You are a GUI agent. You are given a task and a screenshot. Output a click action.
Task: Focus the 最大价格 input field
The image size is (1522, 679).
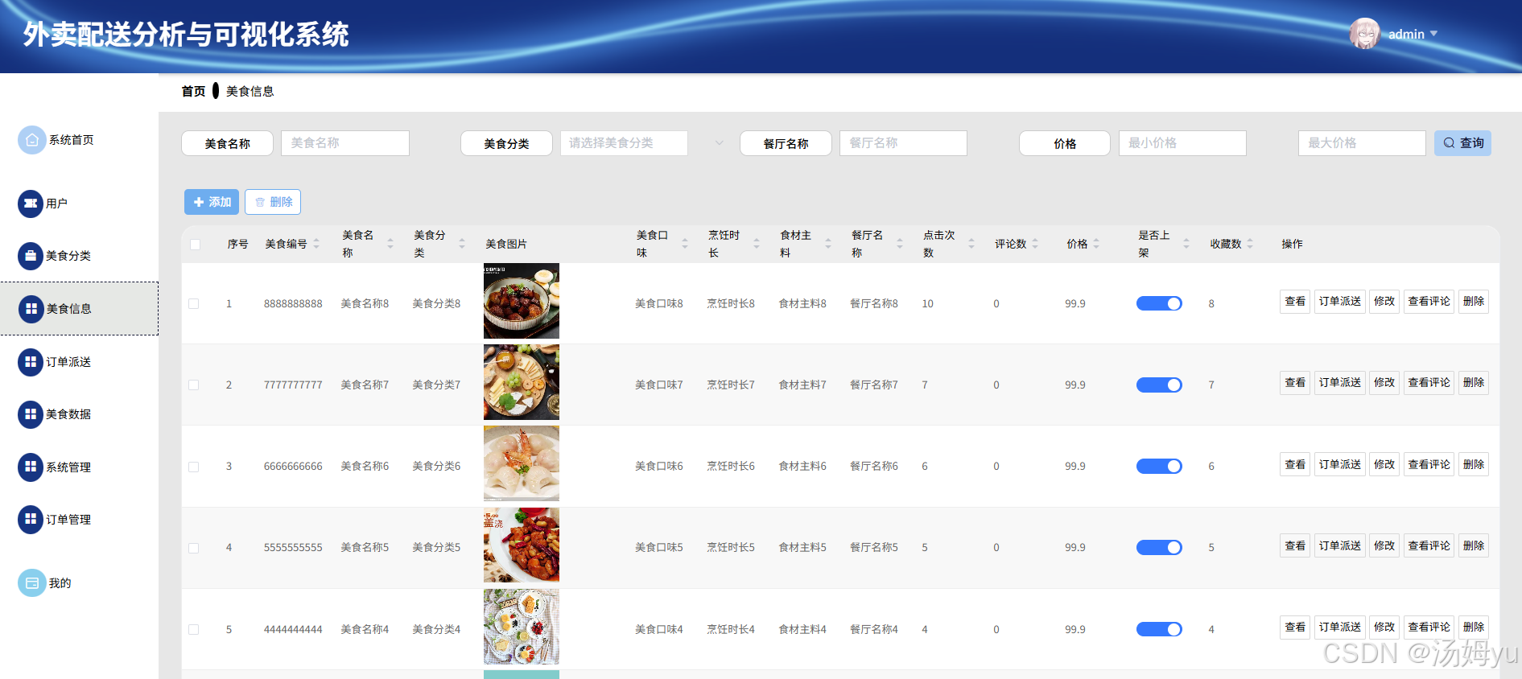coord(1362,143)
